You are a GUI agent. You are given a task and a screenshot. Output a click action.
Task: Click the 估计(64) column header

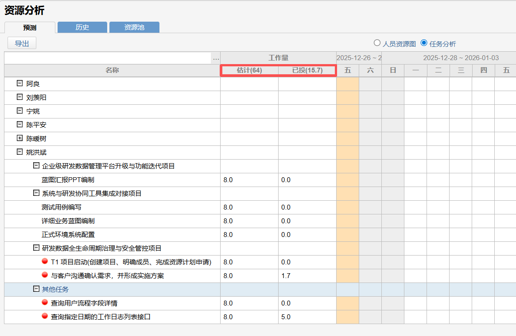[x=249, y=70]
